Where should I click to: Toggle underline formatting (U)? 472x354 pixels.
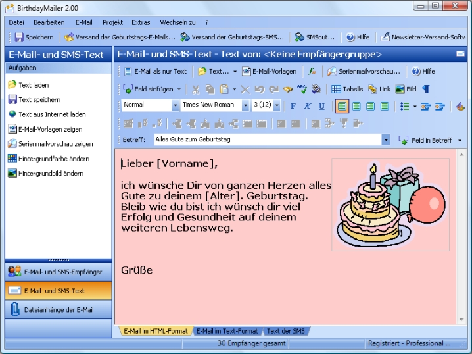(x=321, y=106)
